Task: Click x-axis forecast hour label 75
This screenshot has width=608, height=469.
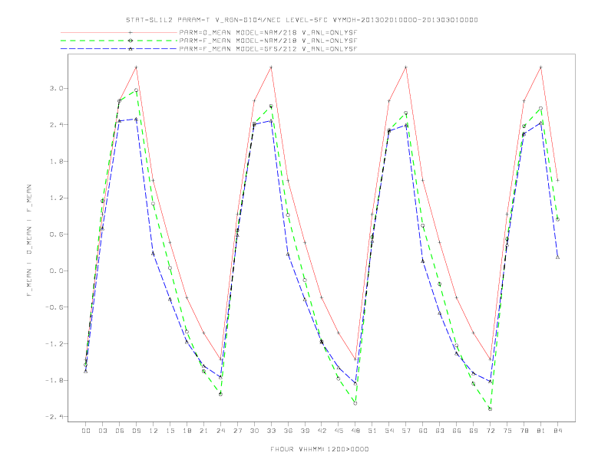Action: coord(507,431)
